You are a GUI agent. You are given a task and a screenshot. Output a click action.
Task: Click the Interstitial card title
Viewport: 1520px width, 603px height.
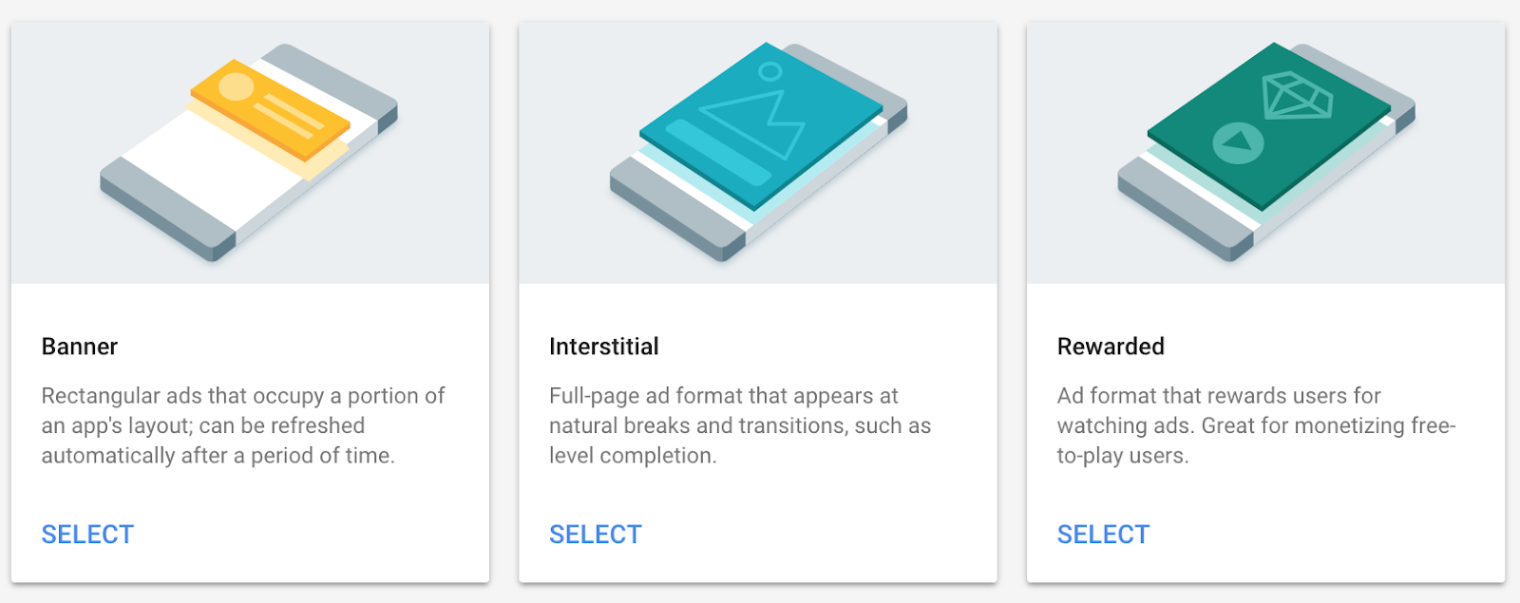[x=604, y=347]
